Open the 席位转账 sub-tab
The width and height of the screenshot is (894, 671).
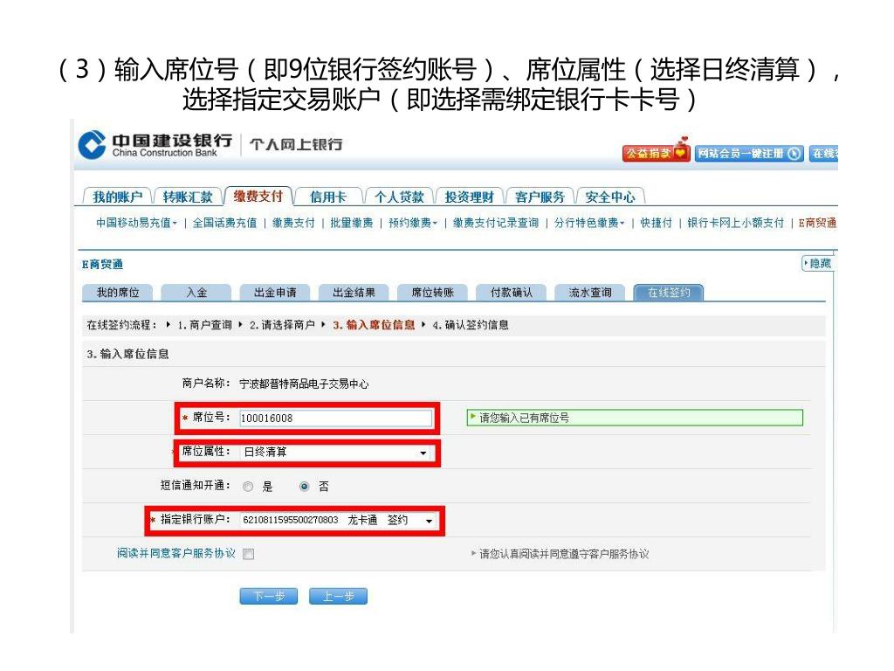(x=432, y=292)
